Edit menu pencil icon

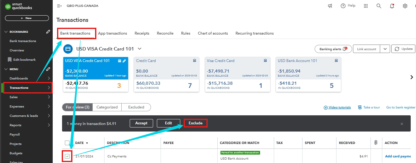tap(48, 69)
